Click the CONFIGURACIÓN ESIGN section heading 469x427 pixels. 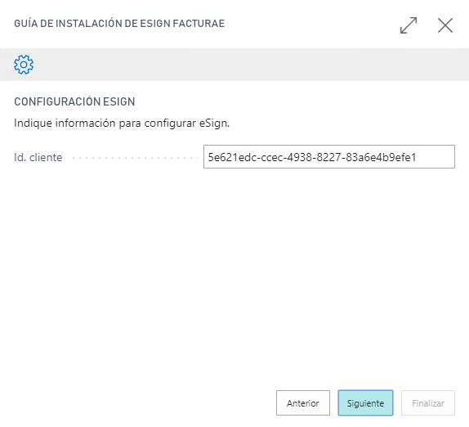pyautogui.click(x=74, y=101)
